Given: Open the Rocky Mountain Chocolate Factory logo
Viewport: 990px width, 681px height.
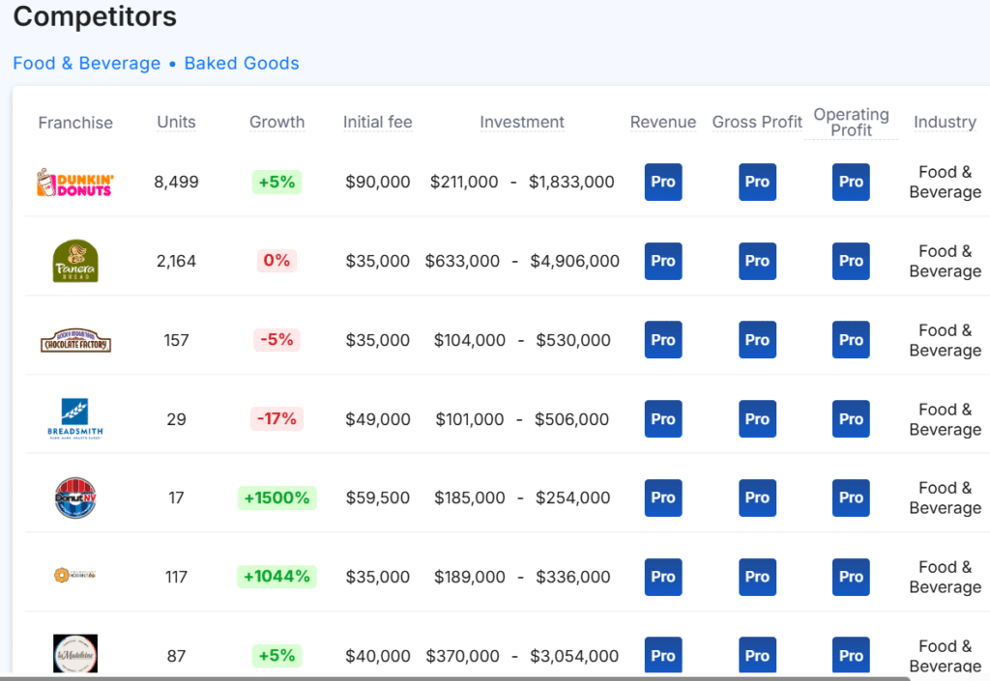Looking at the screenshot, I should click(75, 340).
